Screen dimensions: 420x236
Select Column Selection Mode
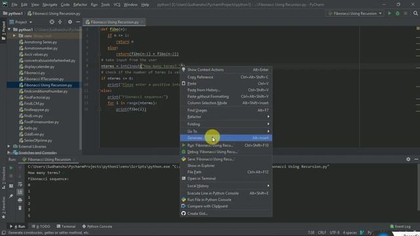[x=226, y=103]
